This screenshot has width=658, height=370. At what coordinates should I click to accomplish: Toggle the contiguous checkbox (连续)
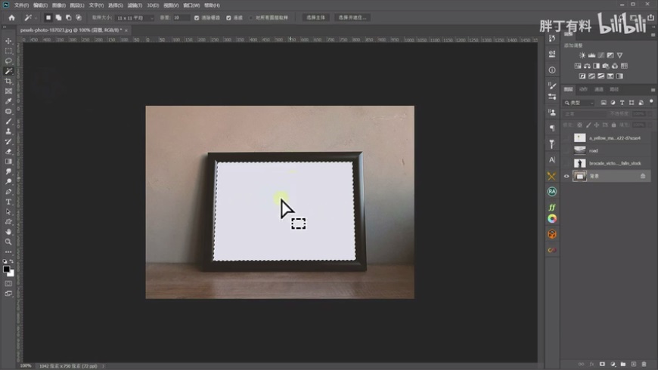[x=229, y=17]
